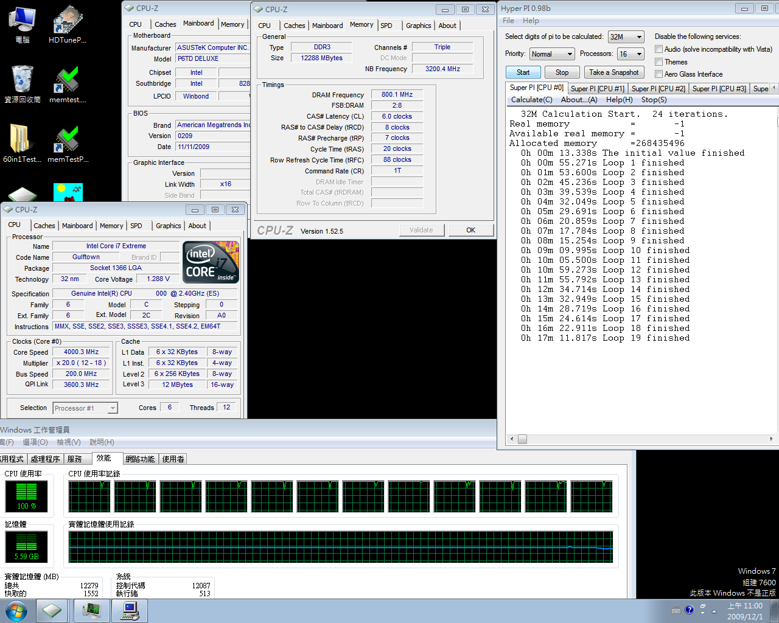Click NB Frequency value 3200.4 MHz

tap(442, 69)
